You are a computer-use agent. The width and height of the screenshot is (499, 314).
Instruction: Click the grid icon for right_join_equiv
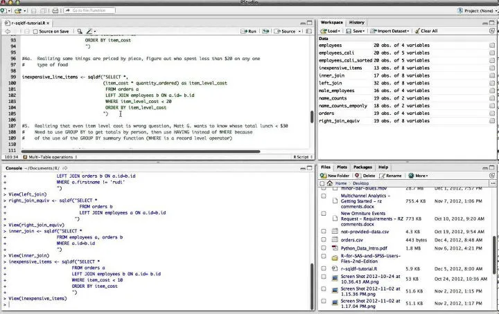(x=492, y=121)
